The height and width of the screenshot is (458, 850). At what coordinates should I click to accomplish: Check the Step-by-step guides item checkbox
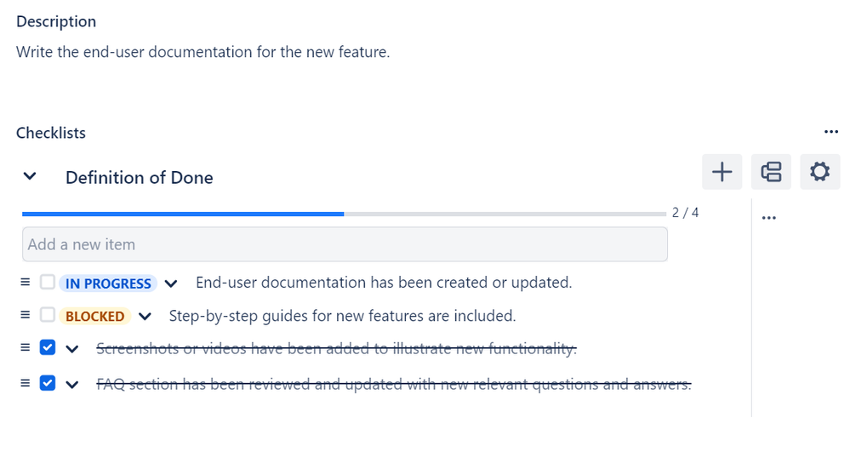coord(48,315)
